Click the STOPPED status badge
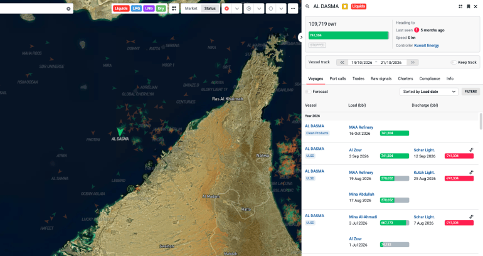 (x=317, y=45)
